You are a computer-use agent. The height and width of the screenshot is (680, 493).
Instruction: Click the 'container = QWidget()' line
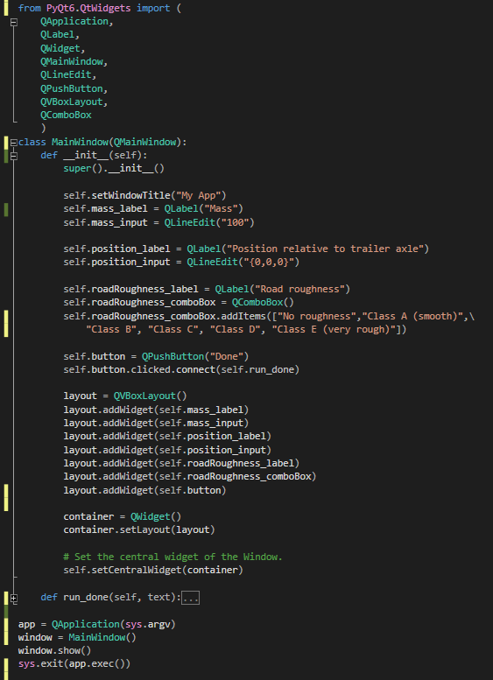(x=123, y=516)
